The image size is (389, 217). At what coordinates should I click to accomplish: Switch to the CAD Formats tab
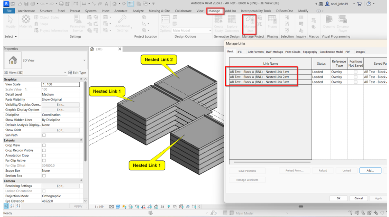255,52
